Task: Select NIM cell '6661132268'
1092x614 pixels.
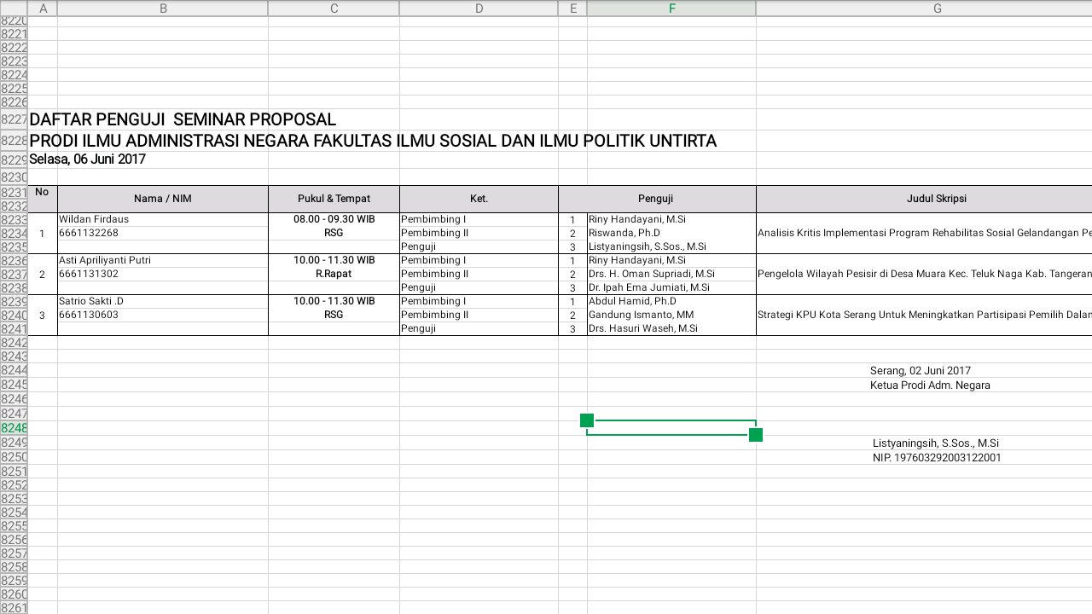Action: [163, 233]
